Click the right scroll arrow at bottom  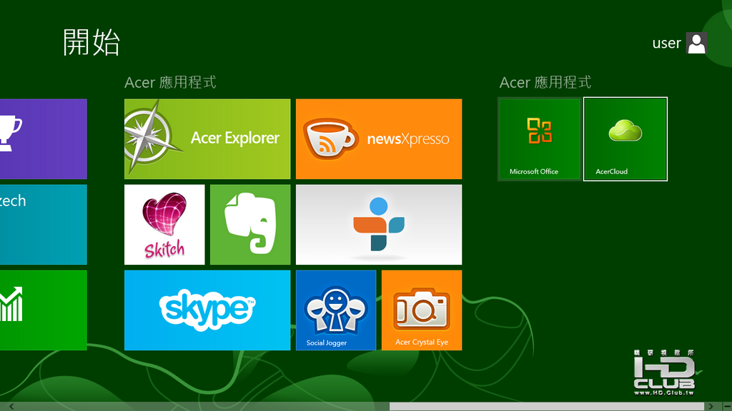point(711,407)
